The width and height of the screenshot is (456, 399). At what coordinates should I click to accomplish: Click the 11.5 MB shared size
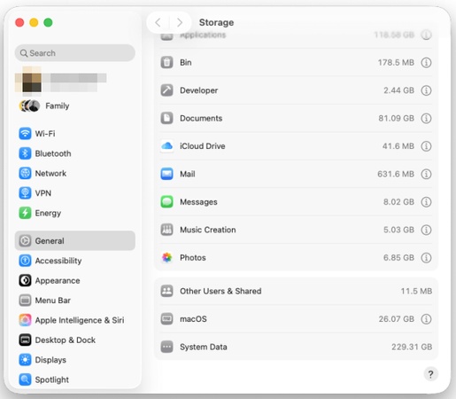(x=416, y=291)
